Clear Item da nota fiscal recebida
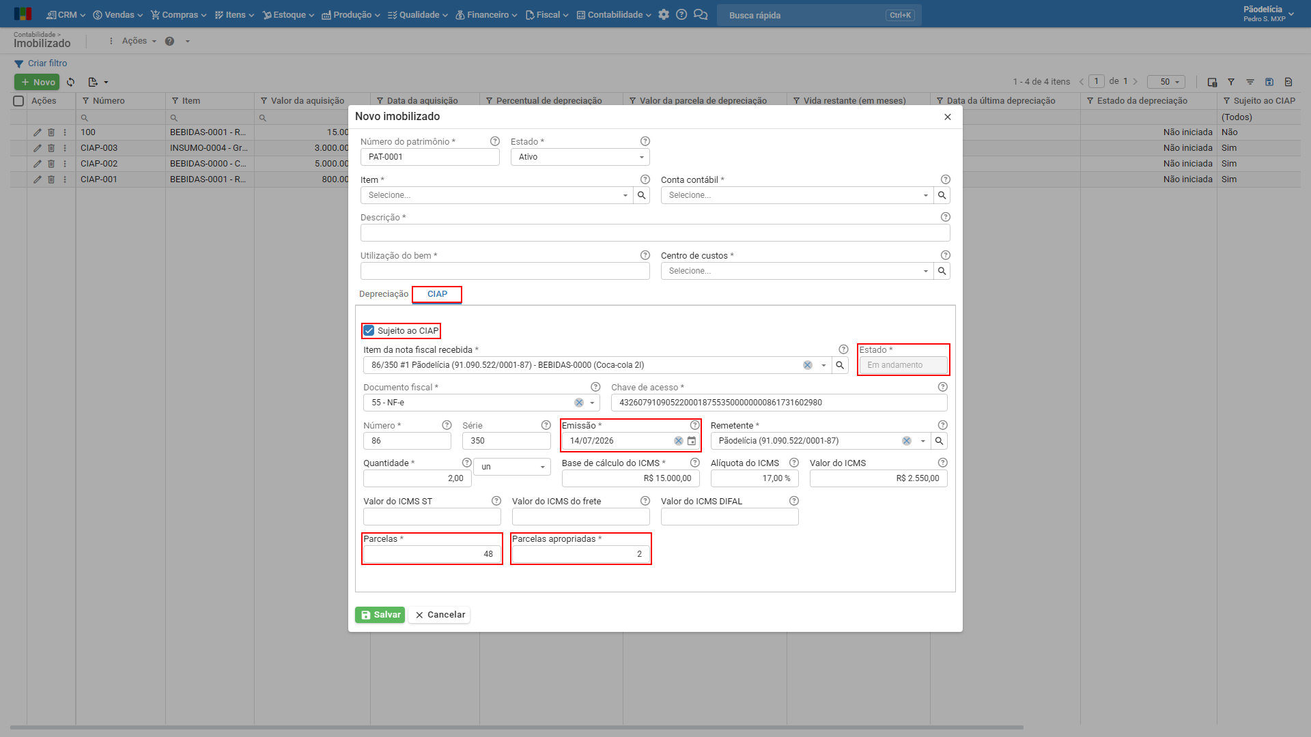 coord(808,365)
